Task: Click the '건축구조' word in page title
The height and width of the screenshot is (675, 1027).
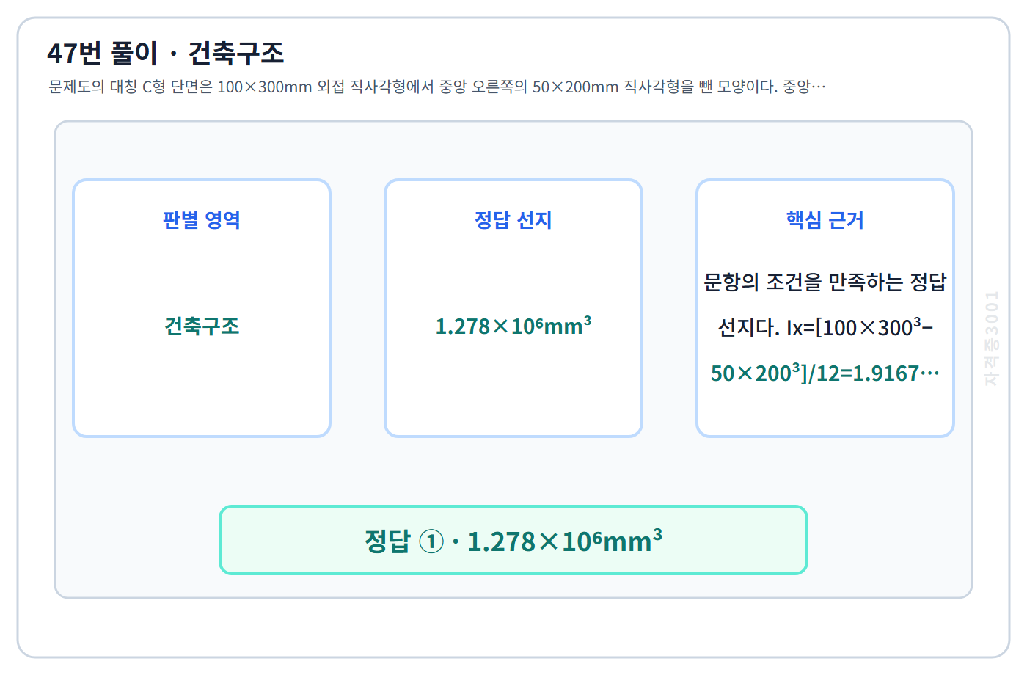Action: point(236,53)
